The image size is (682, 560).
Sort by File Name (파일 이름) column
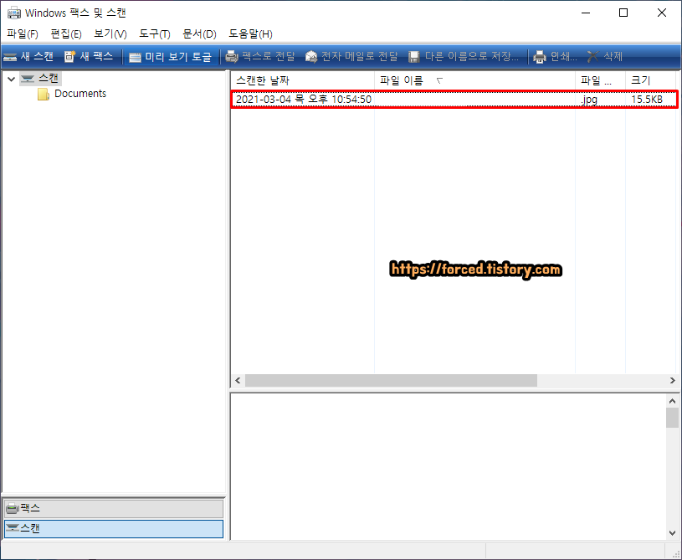[x=475, y=80]
